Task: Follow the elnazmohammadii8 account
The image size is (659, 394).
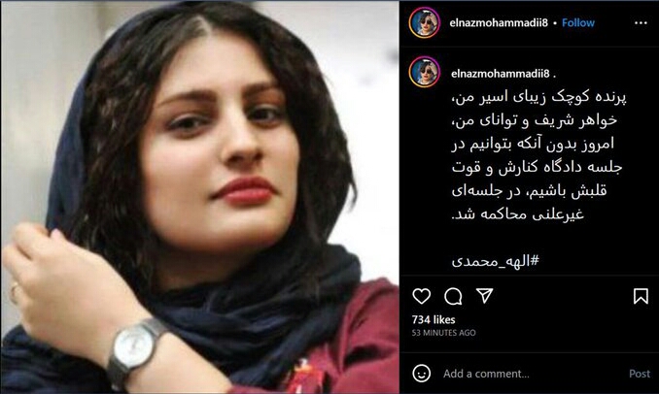Action: point(578,22)
